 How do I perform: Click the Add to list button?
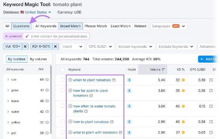click(x=207, y=59)
